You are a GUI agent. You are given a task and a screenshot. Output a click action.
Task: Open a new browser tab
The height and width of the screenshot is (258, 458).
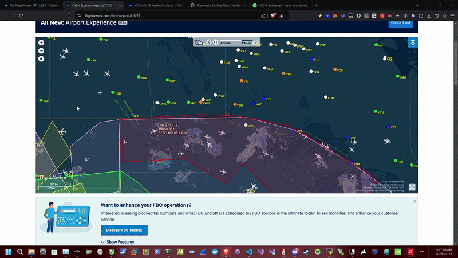pos(316,5)
